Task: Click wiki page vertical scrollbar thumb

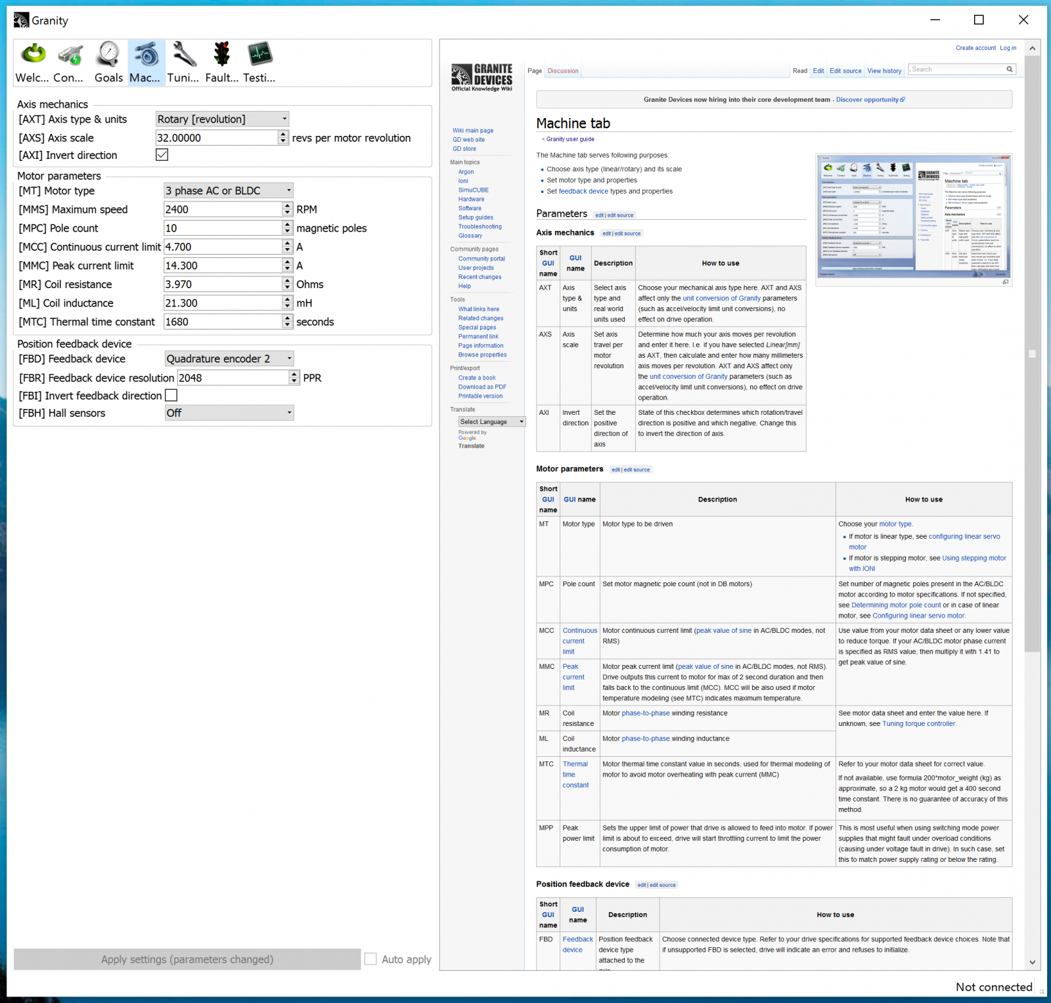Action: click(1032, 353)
